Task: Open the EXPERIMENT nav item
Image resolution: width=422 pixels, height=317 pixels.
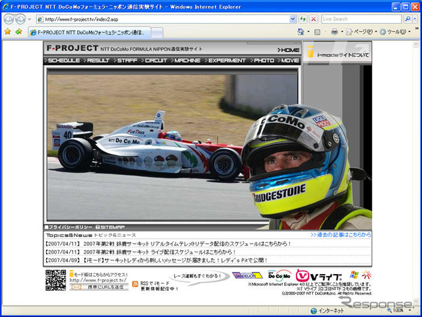Action: point(226,60)
